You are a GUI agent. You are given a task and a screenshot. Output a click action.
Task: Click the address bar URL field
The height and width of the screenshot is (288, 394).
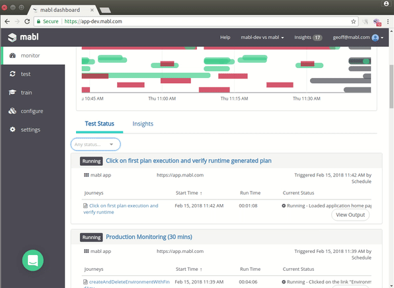pyautogui.click(x=196, y=21)
